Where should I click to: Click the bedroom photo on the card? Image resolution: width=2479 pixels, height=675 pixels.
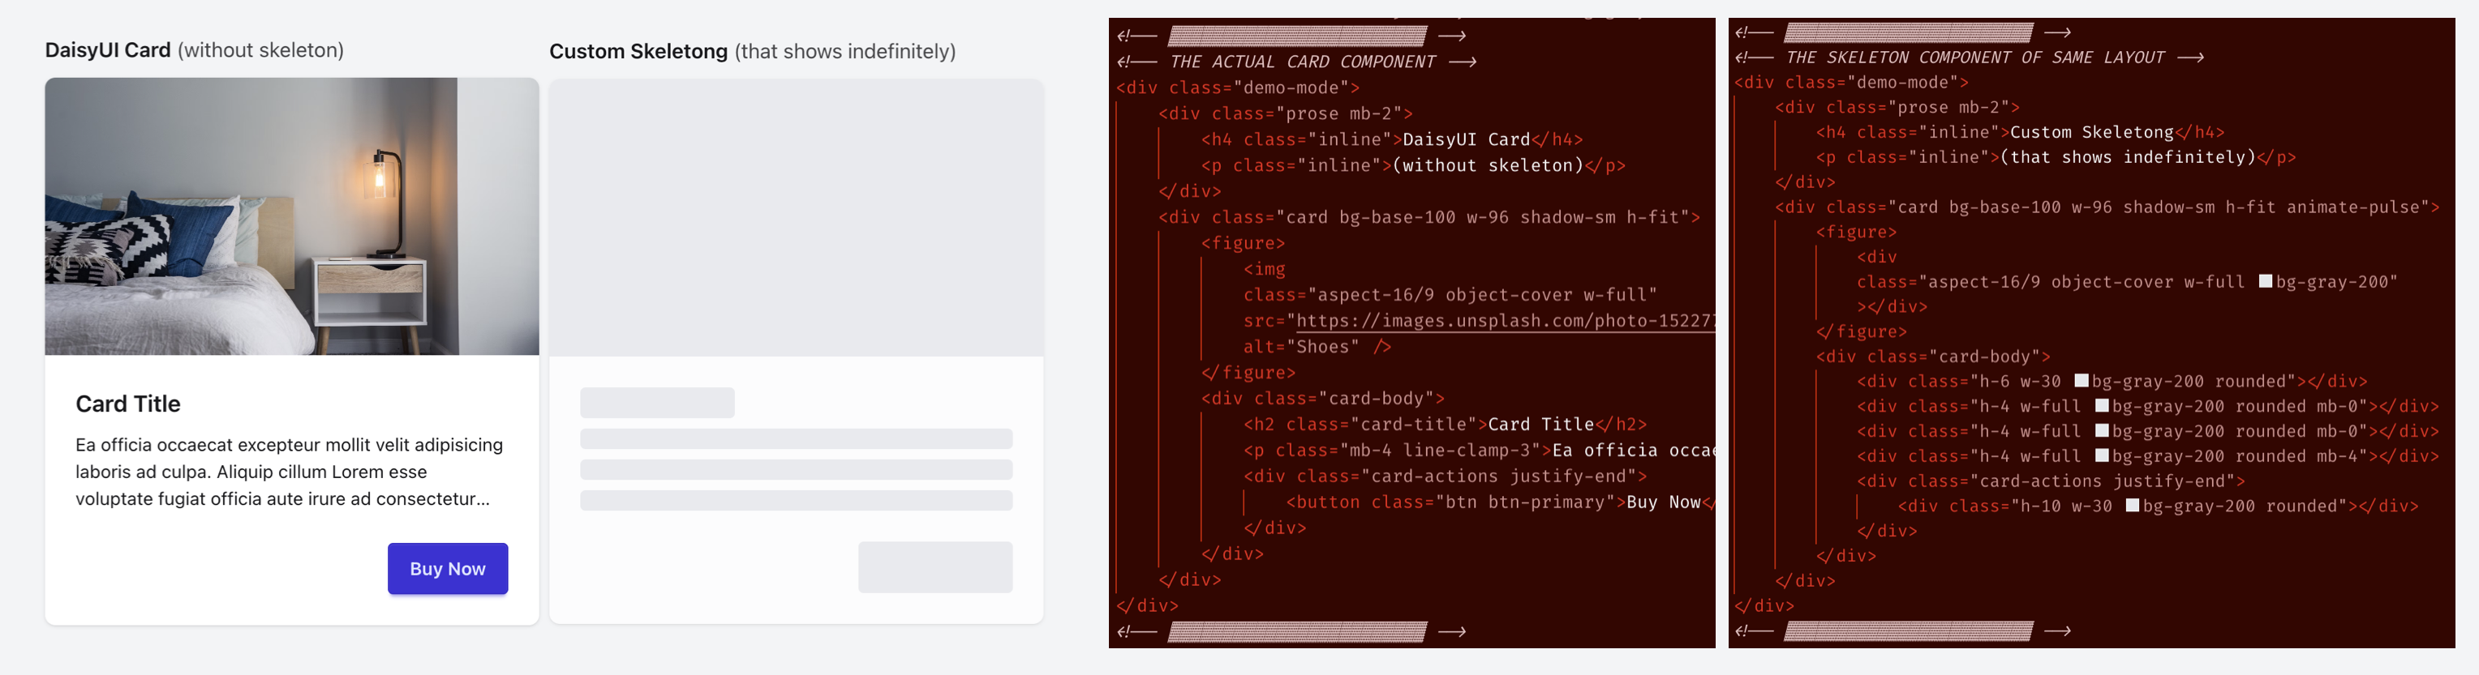[291, 216]
